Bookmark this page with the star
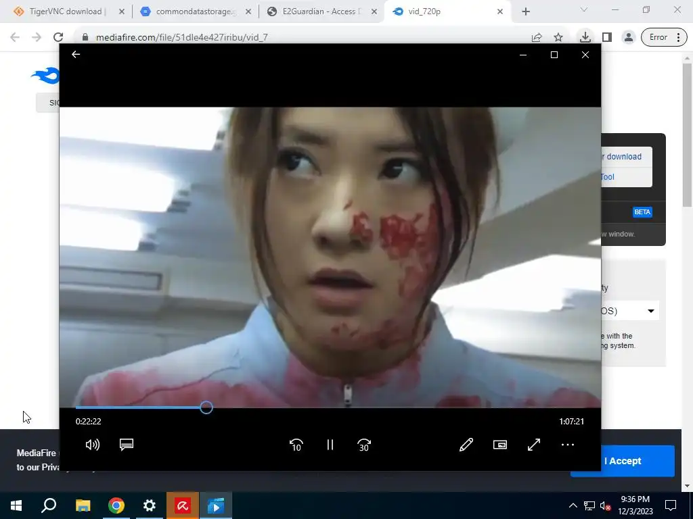The image size is (693, 519). (558, 37)
